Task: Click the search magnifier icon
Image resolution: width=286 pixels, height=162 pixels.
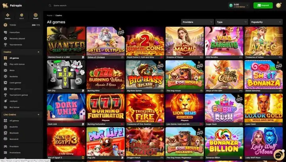Action: pyautogui.click(x=50, y=6)
